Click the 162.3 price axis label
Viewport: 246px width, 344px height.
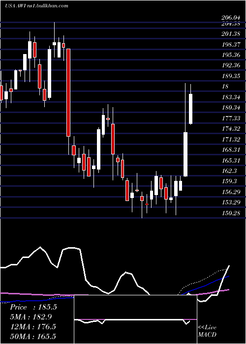click(x=230, y=171)
